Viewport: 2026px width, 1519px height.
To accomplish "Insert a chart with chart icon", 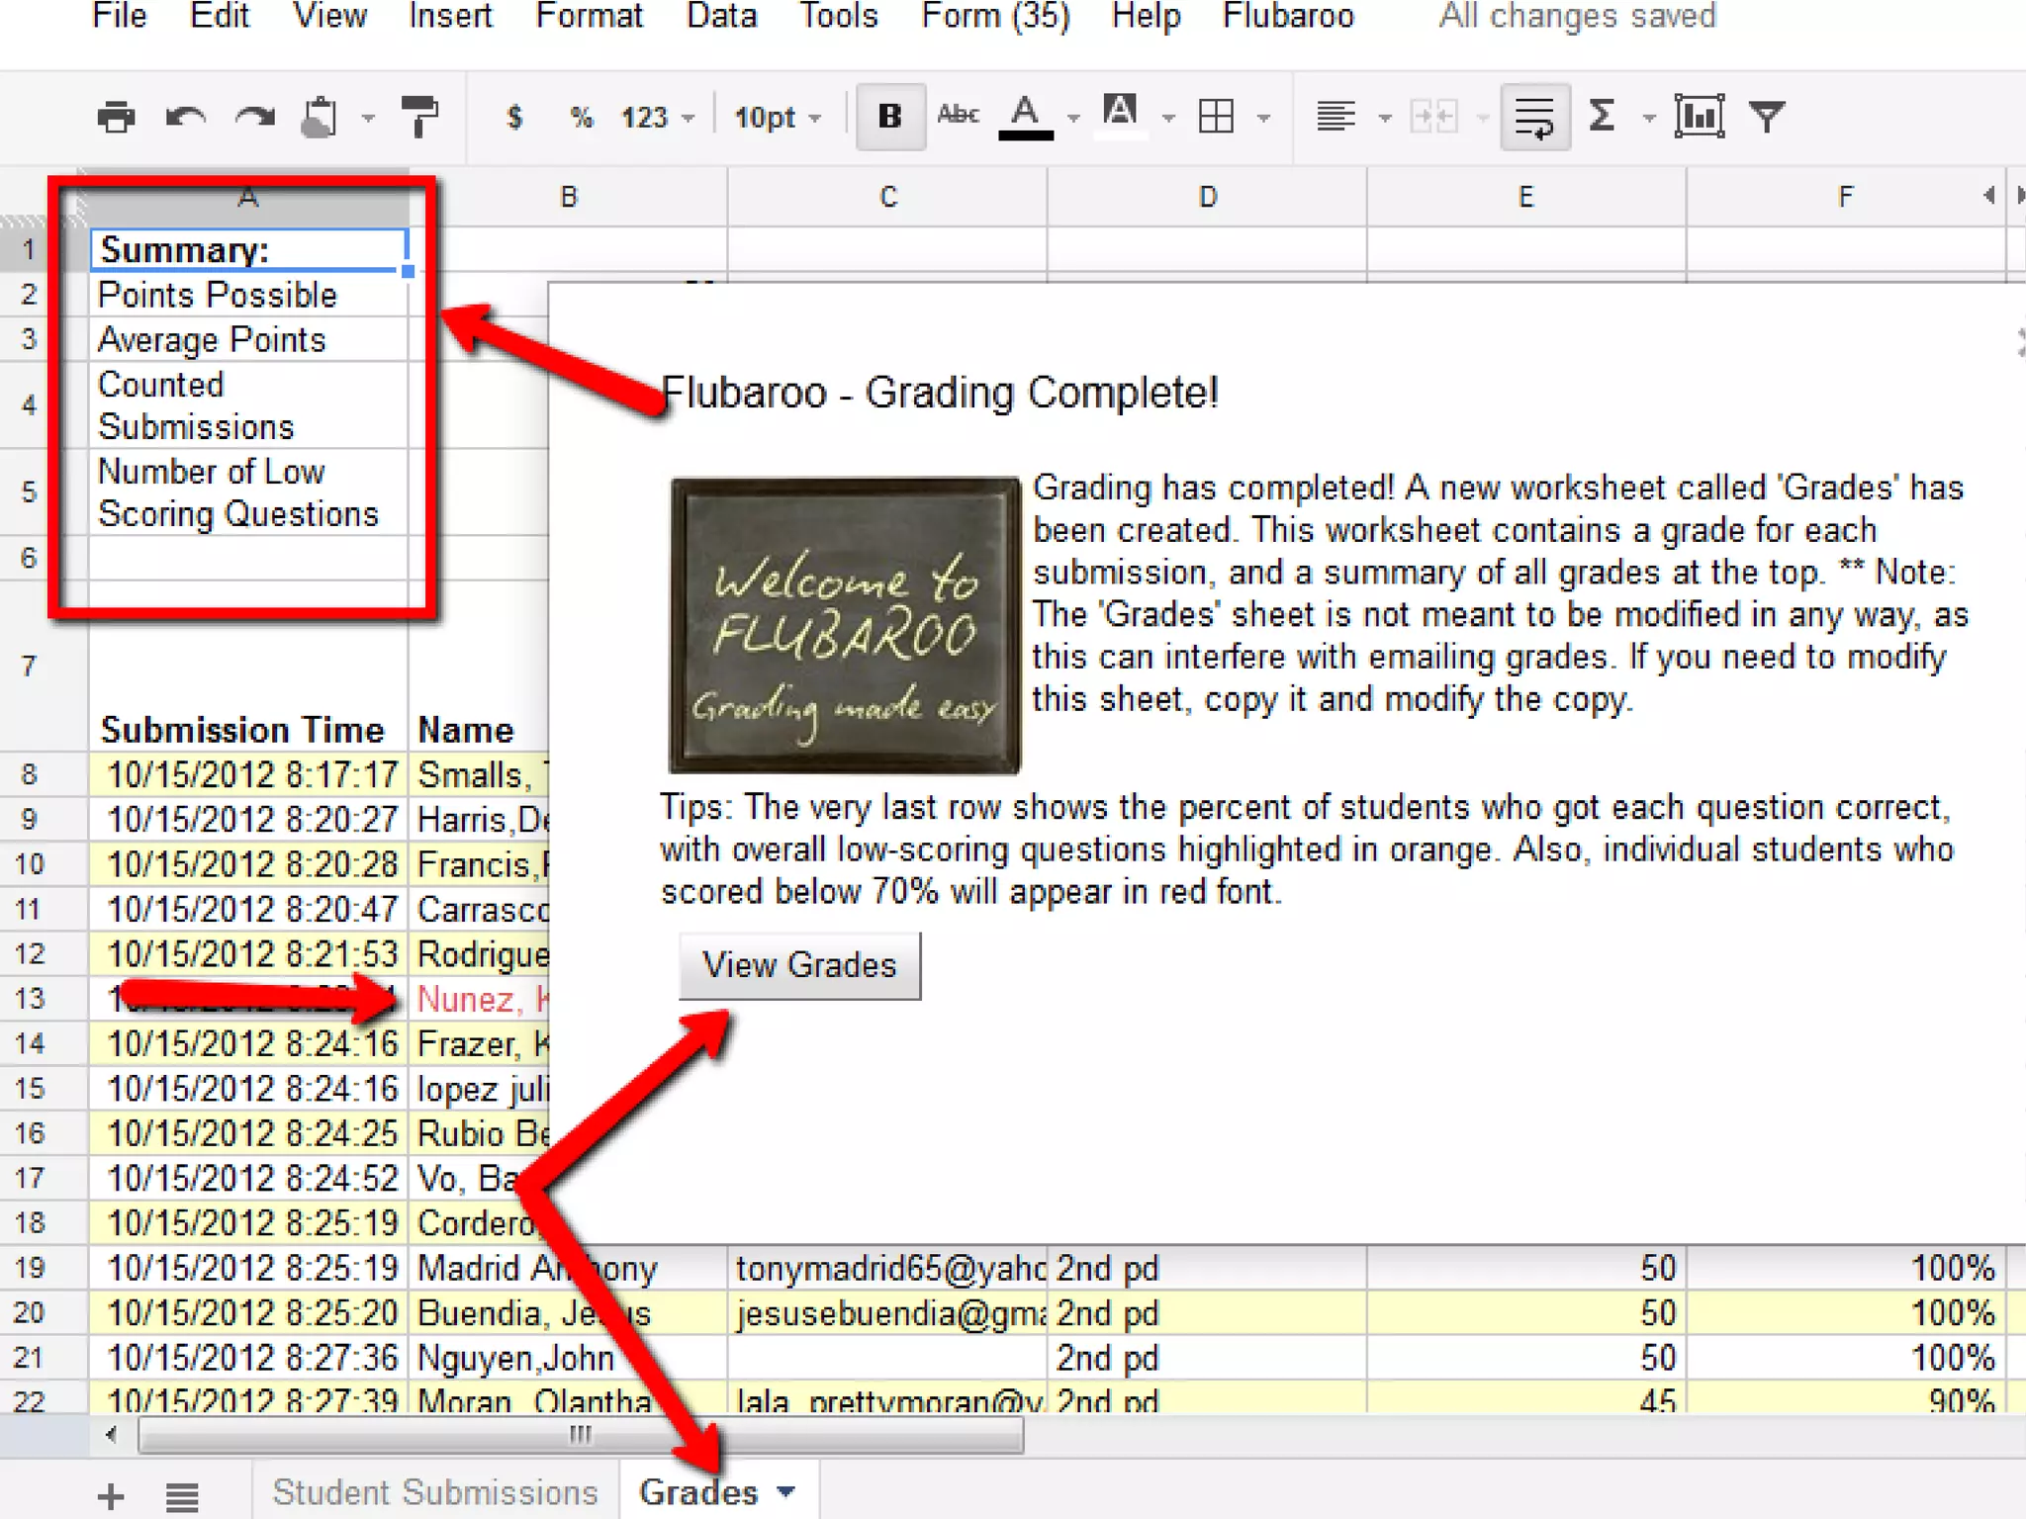I will point(1699,117).
